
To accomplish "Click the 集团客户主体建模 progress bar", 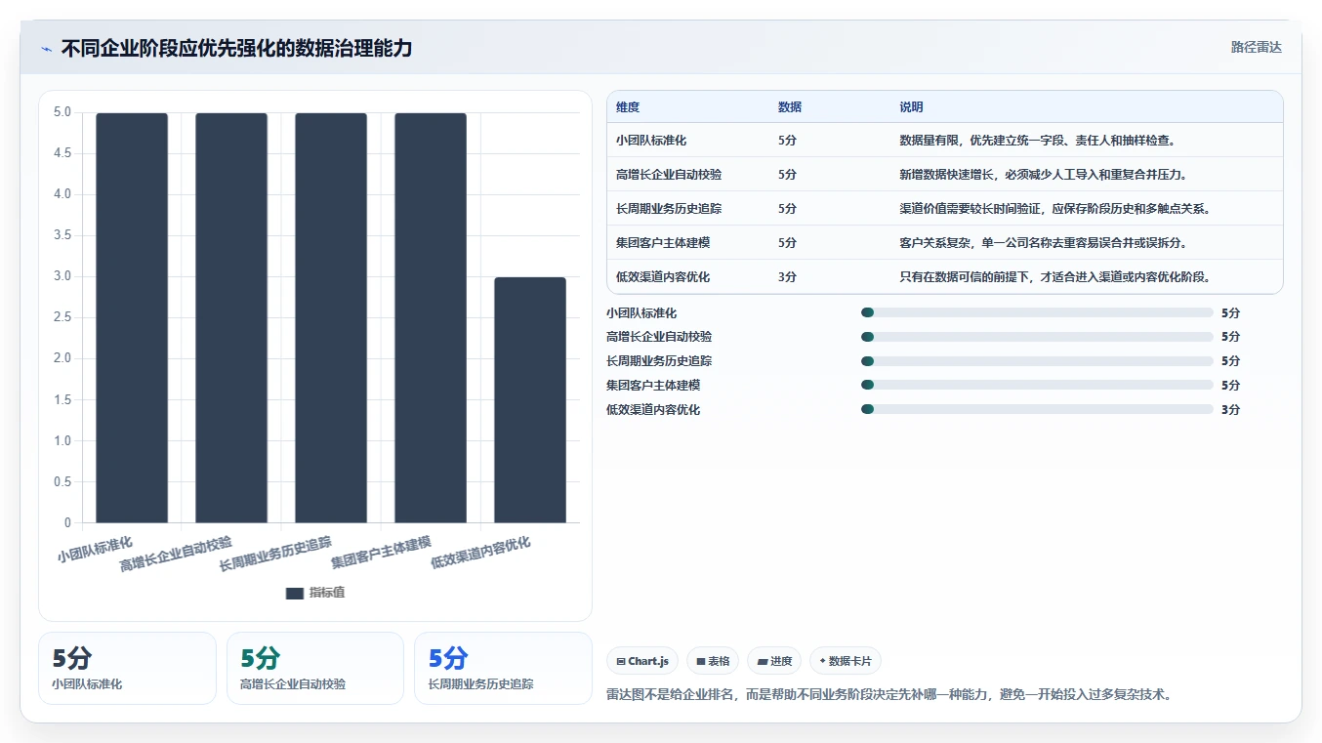I will point(1037,385).
